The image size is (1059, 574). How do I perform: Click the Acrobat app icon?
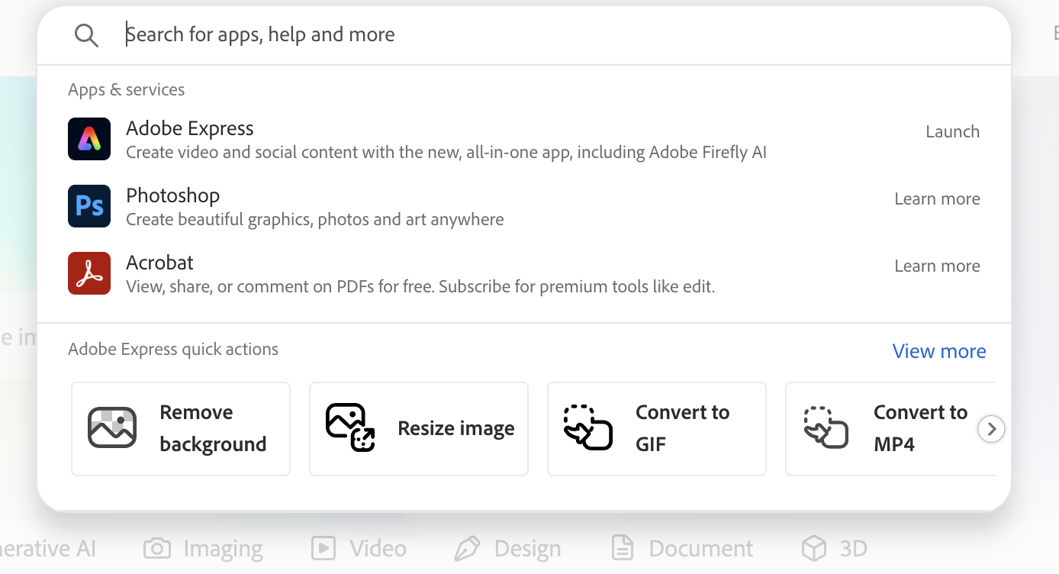point(89,273)
